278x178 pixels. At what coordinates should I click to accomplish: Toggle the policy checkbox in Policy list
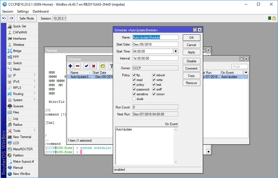134,85
